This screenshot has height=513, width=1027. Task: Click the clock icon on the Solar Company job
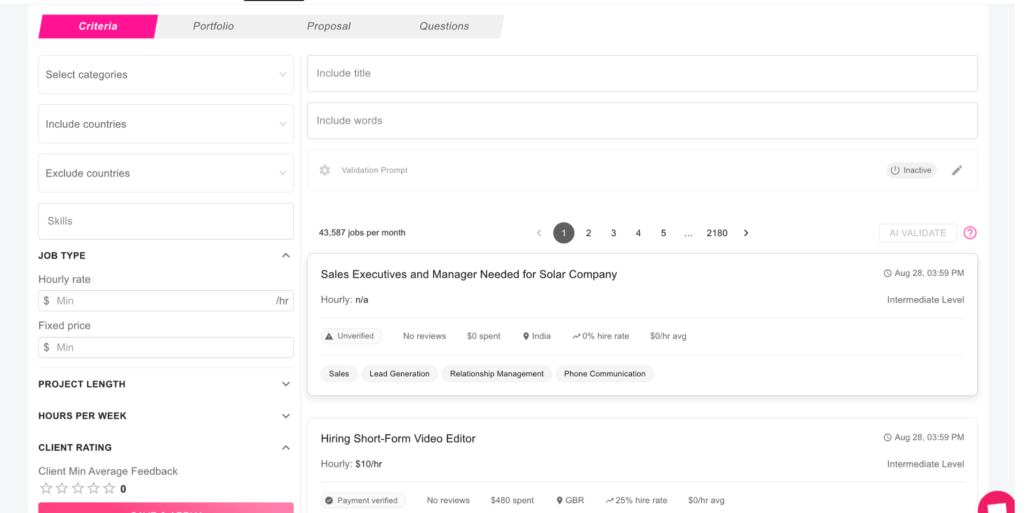[x=887, y=273]
